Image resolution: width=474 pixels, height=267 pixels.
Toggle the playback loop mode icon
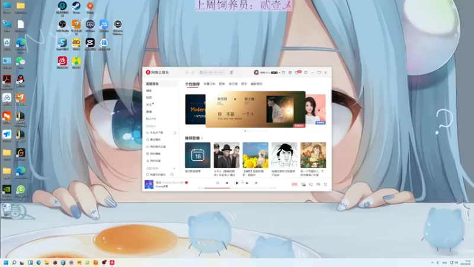[x=217, y=183]
